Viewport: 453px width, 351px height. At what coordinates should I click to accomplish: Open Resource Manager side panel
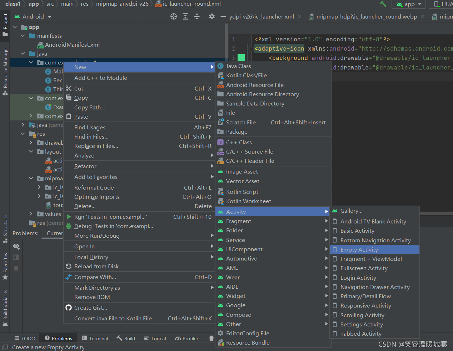pyautogui.click(x=5, y=71)
